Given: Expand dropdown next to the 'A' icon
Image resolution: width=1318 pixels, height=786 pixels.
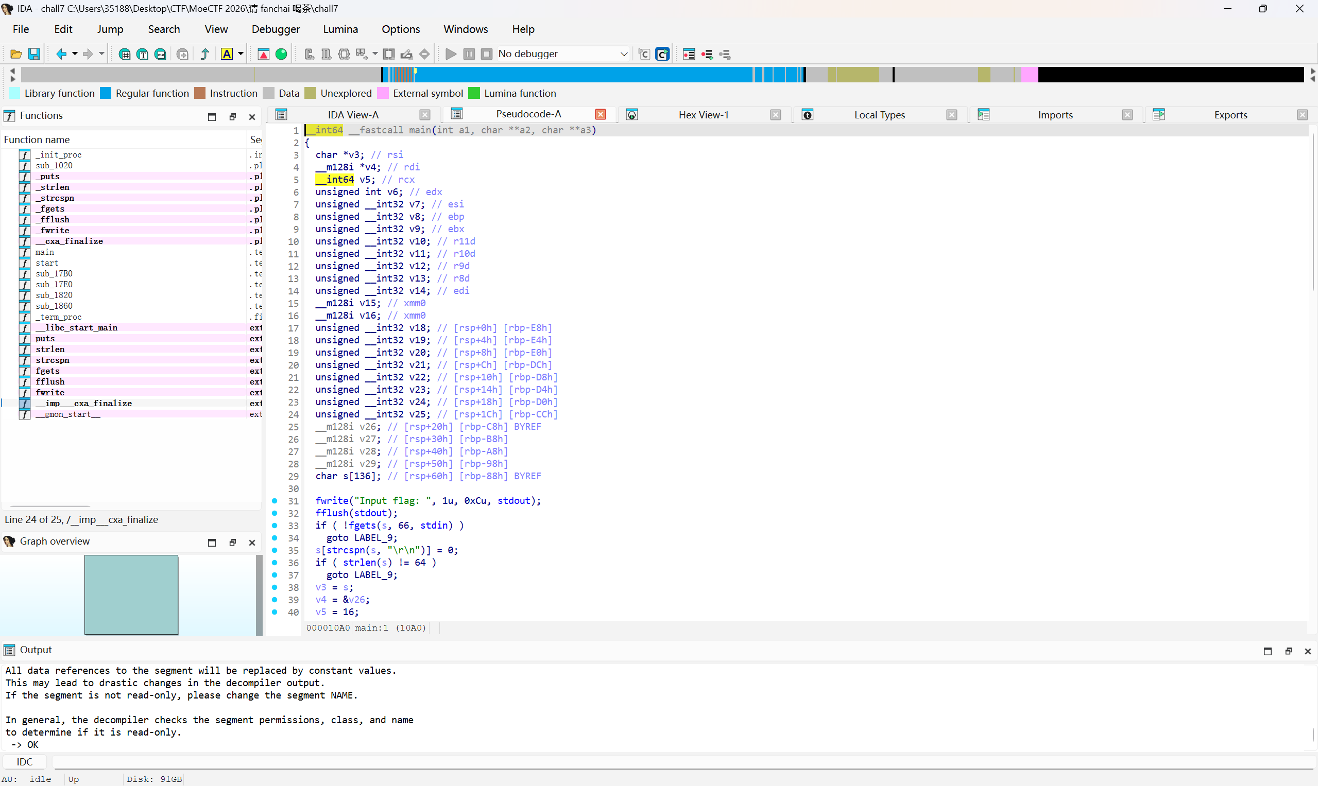Looking at the screenshot, I should (241, 54).
